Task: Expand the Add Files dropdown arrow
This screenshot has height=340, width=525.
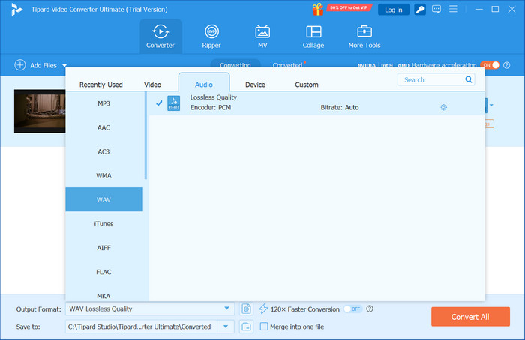Action: [64, 65]
